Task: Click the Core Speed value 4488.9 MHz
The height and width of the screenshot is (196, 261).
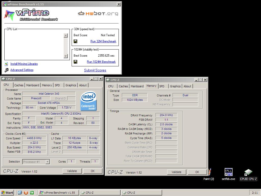Action: click(34, 138)
